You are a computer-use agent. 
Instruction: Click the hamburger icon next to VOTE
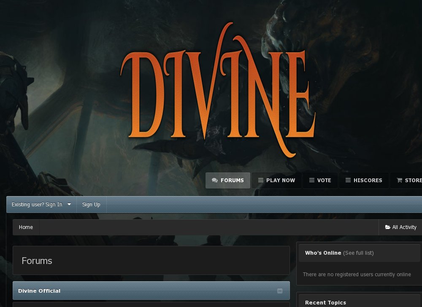tap(311, 180)
